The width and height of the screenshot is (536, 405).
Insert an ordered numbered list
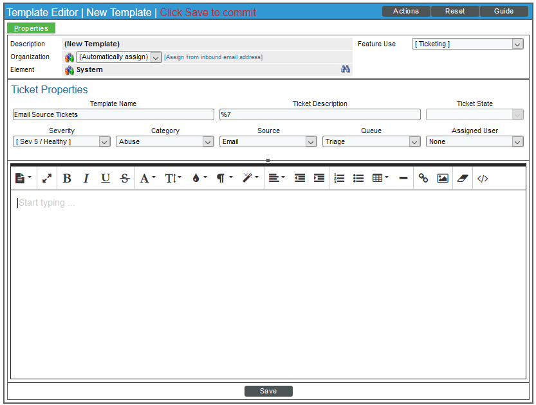[340, 179]
